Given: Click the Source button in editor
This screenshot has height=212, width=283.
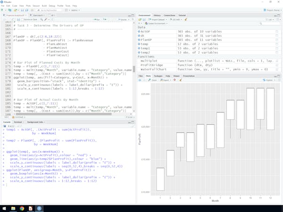Looking at the screenshot, I should (122, 19).
